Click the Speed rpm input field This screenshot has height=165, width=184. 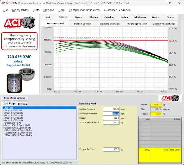pyautogui.click(x=111, y=118)
